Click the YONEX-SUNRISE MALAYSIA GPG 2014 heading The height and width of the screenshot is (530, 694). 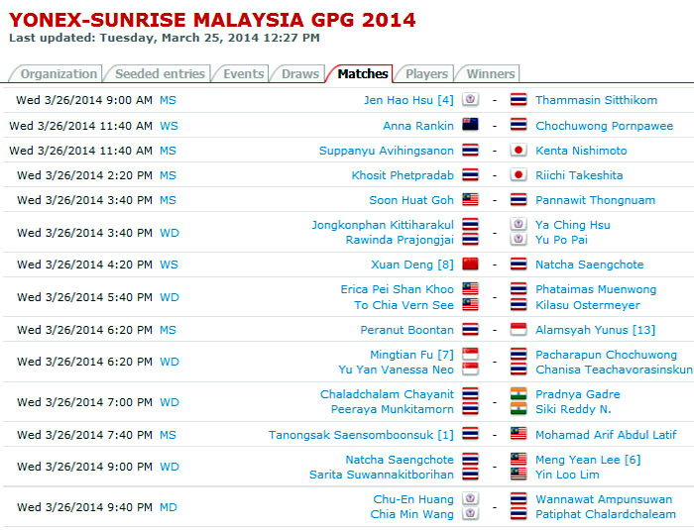point(212,20)
